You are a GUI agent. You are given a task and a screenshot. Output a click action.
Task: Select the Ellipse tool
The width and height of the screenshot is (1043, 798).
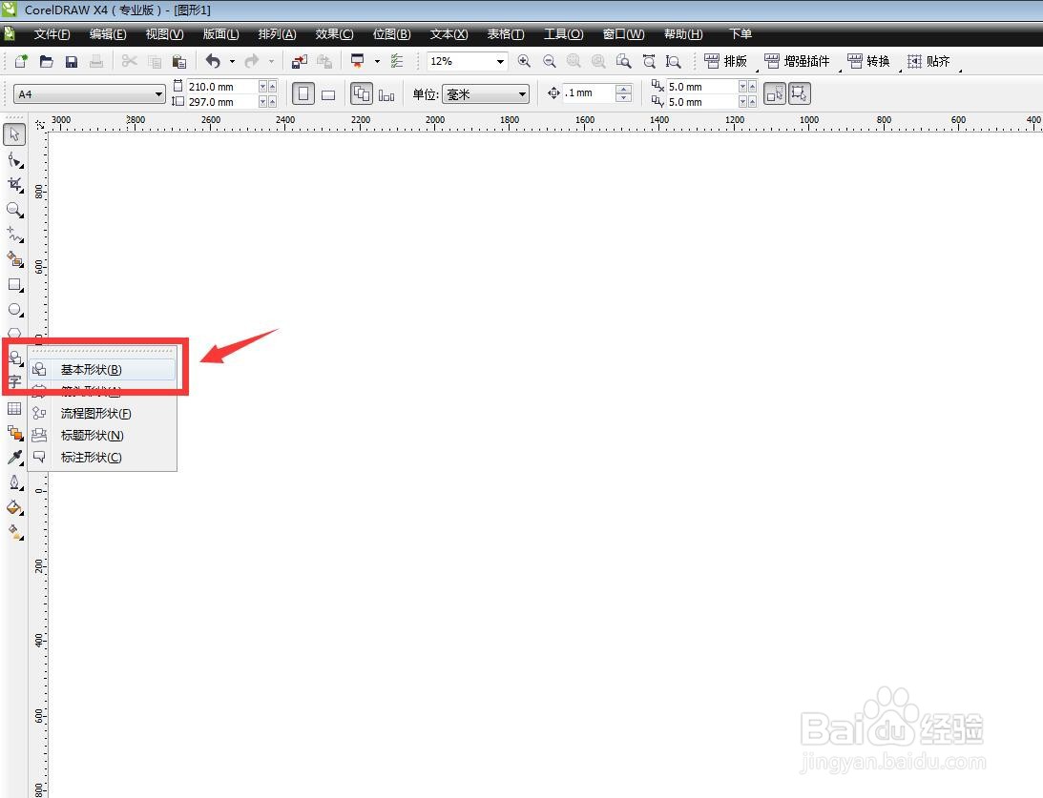click(x=14, y=310)
